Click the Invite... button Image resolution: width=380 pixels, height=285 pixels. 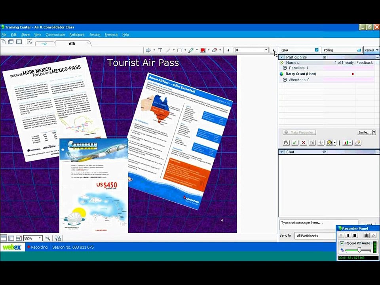(x=364, y=132)
